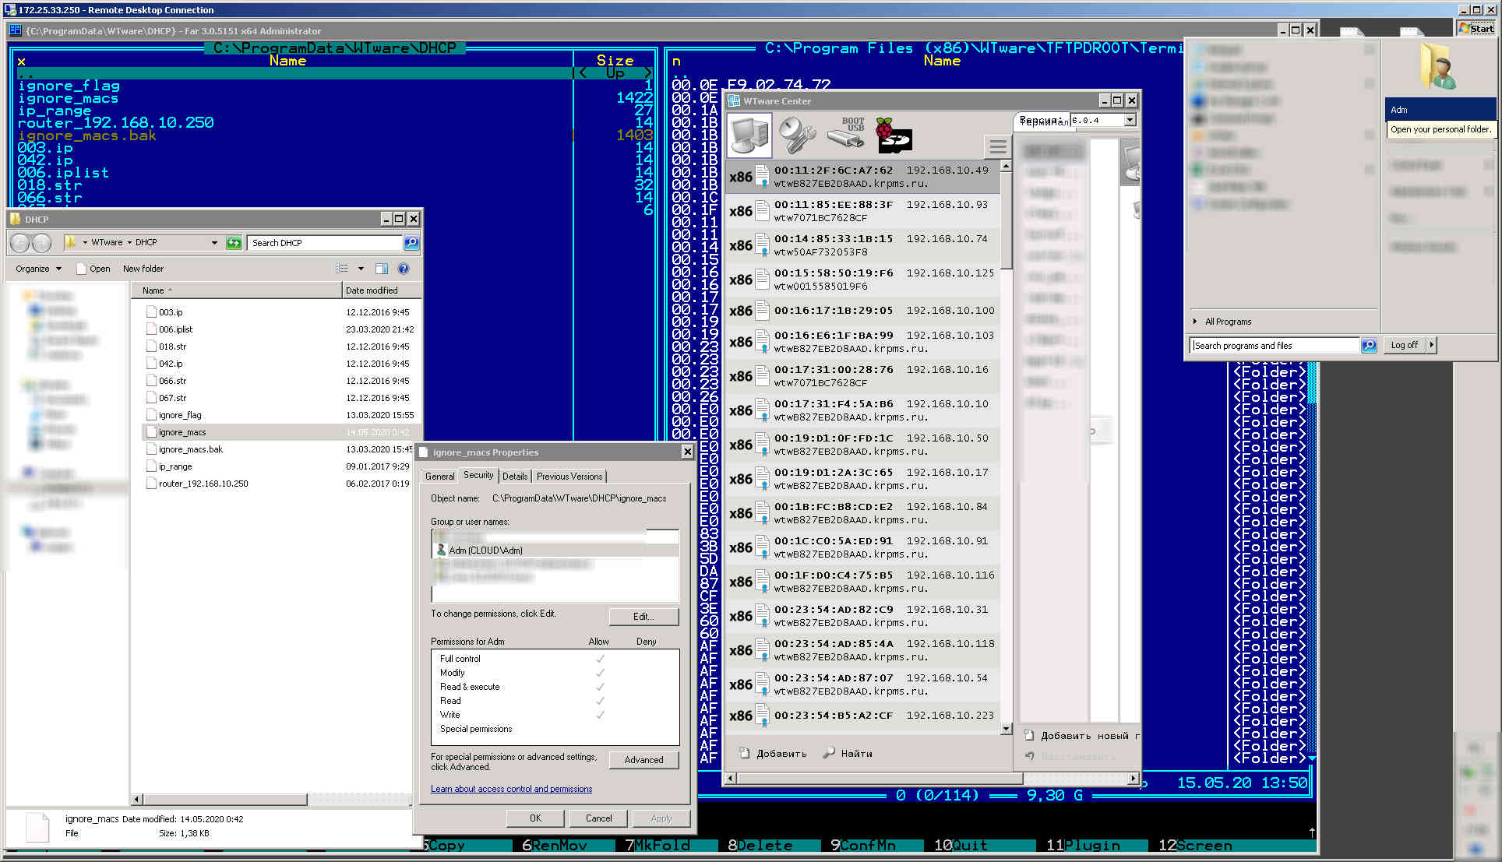Viewport: 1502px width, 862px height.
Task: Expand the Explorer address bar history dropdown
Action: (x=214, y=243)
